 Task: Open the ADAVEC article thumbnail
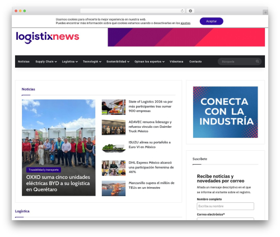tap(114, 127)
